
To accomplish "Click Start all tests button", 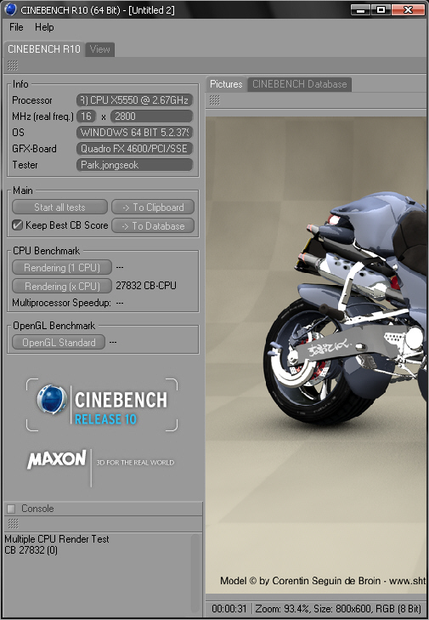I will coord(59,208).
